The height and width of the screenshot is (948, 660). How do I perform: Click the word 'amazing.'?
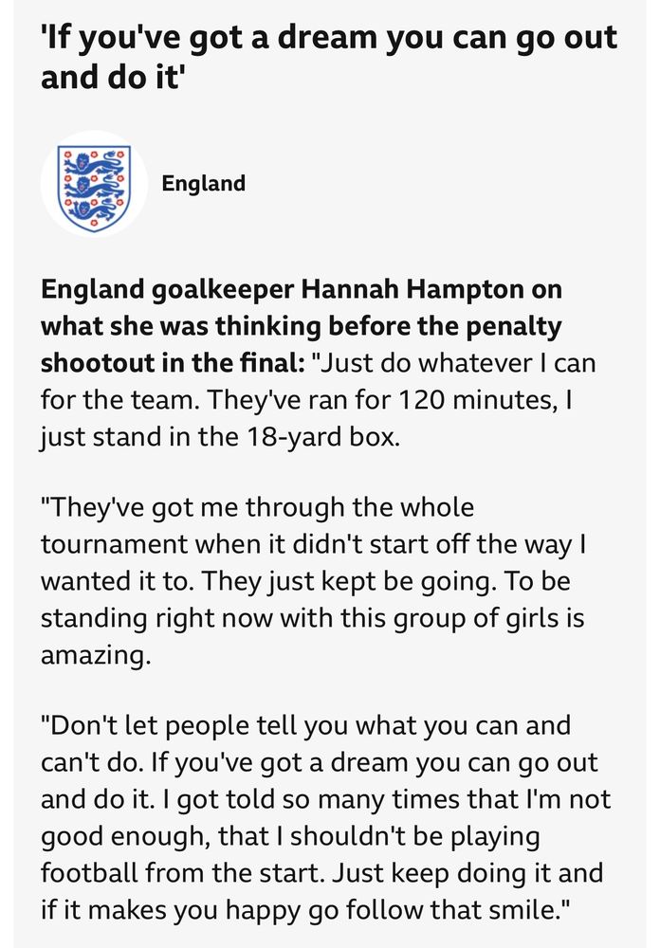[x=96, y=655]
